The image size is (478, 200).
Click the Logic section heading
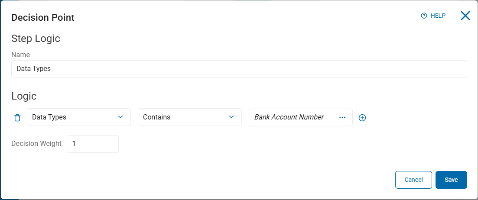24,96
